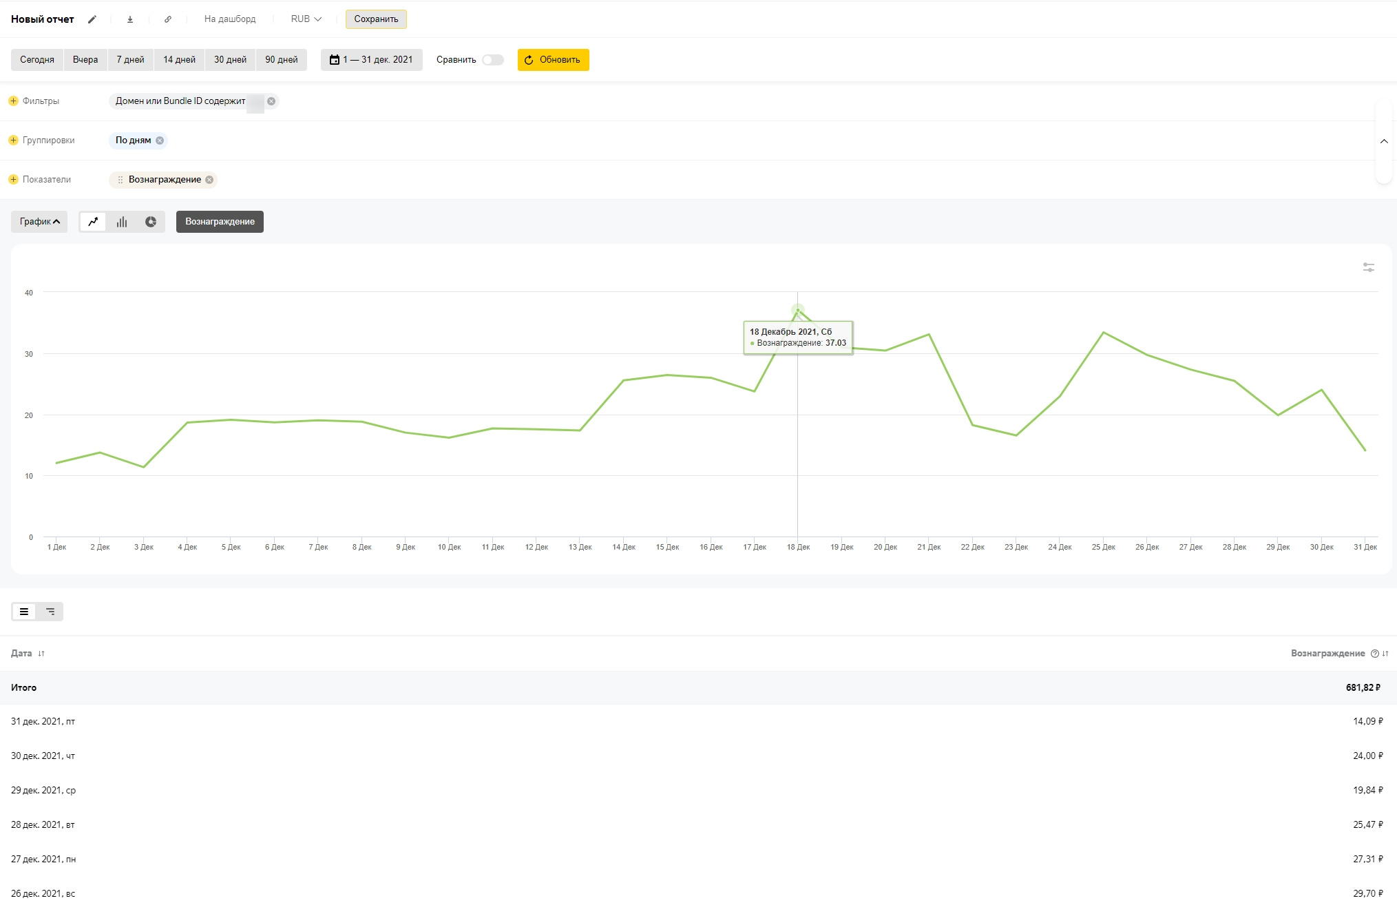Open chart settings sliders icon
The image size is (1397, 905).
tap(1368, 267)
